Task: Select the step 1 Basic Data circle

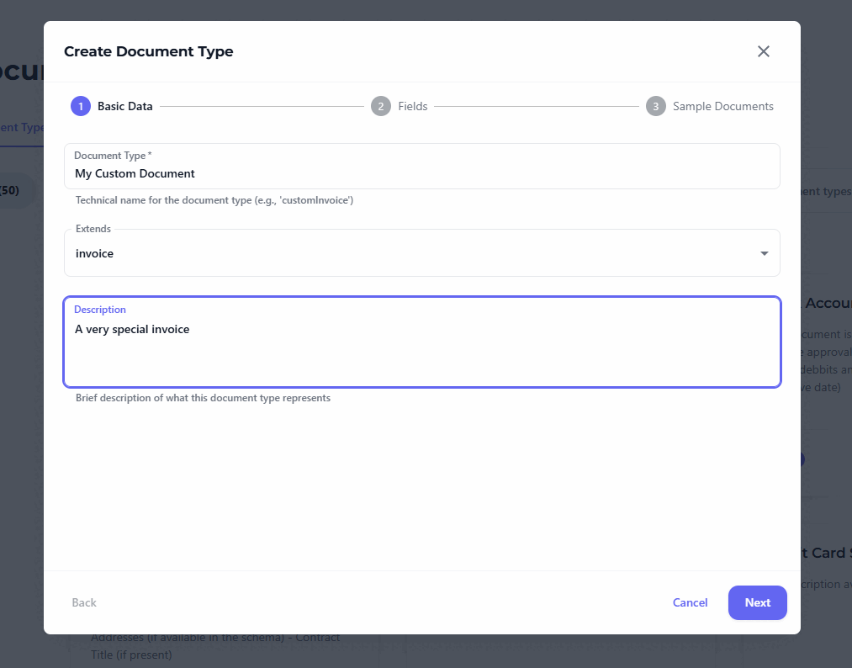Action: (x=80, y=106)
